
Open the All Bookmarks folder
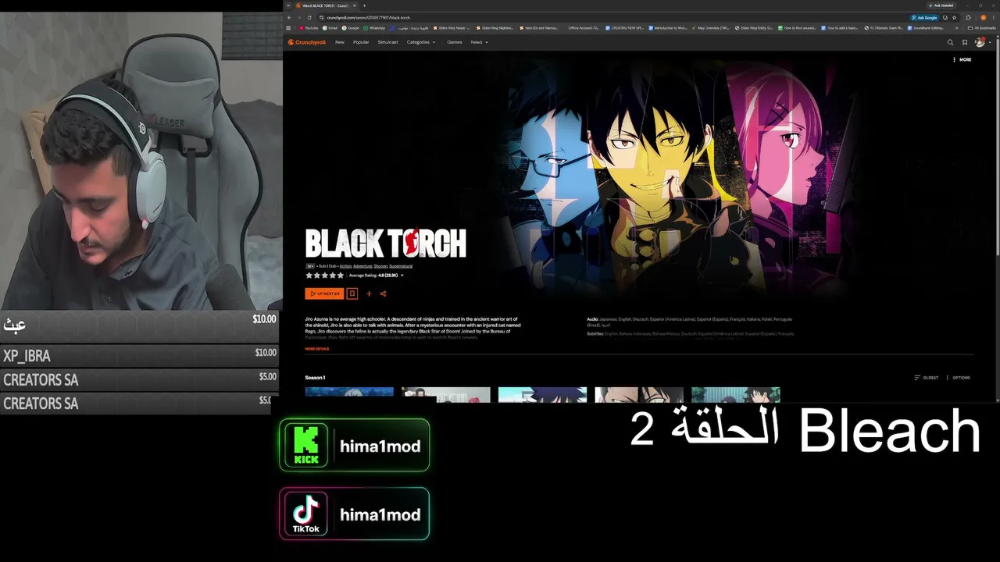point(982,28)
